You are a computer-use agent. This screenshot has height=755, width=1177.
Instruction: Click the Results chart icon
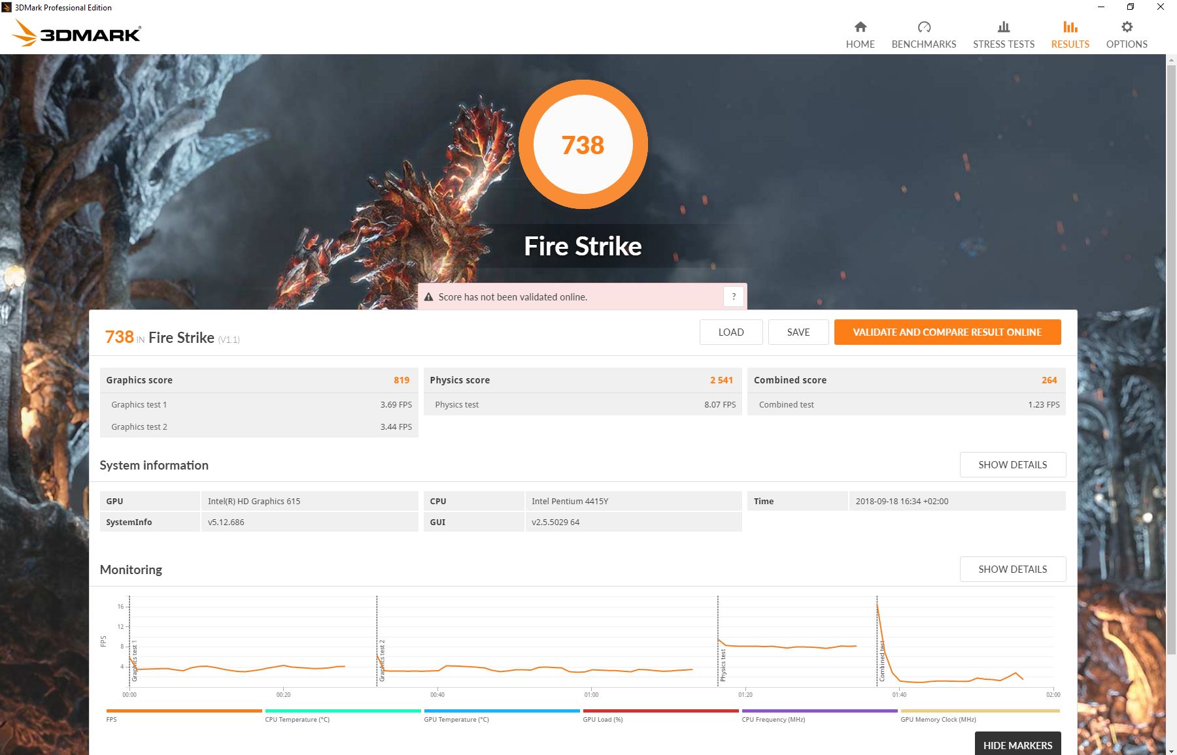click(1070, 27)
